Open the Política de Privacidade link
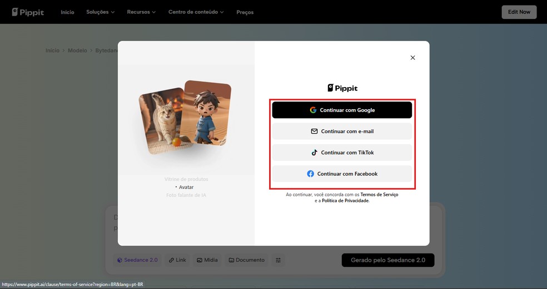Image resolution: width=547 pixels, height=289 pixels. 345,201
